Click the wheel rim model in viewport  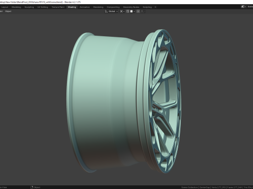click(x=124, y=101)
